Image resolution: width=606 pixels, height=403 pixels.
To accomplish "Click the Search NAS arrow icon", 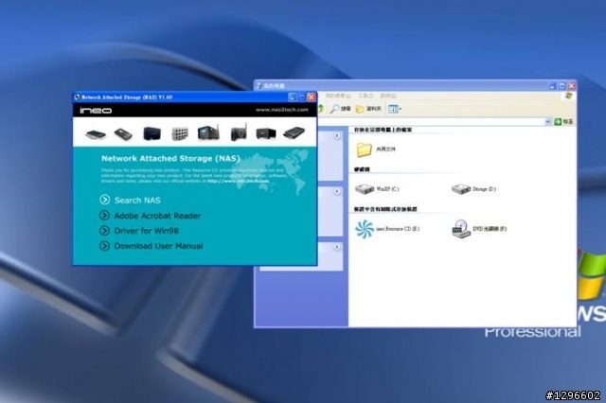I will click(104, 200).
